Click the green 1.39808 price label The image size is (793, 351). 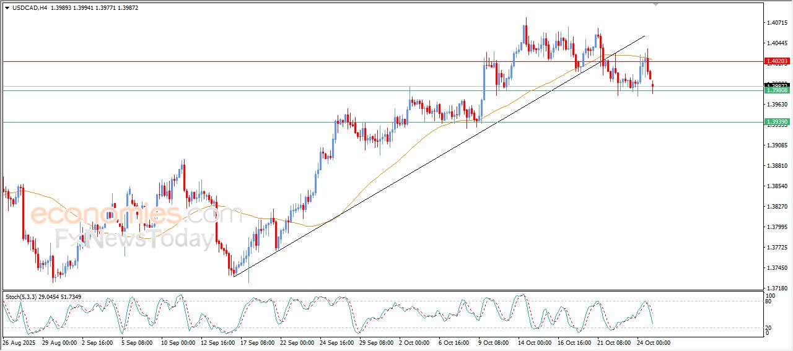(777, 90)
